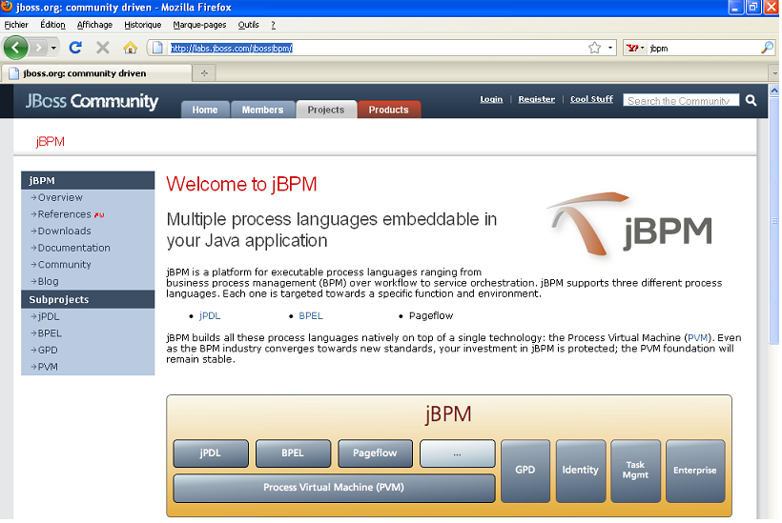Bookmark this page with the star icon
782x523 pixels.
[594, 48]
